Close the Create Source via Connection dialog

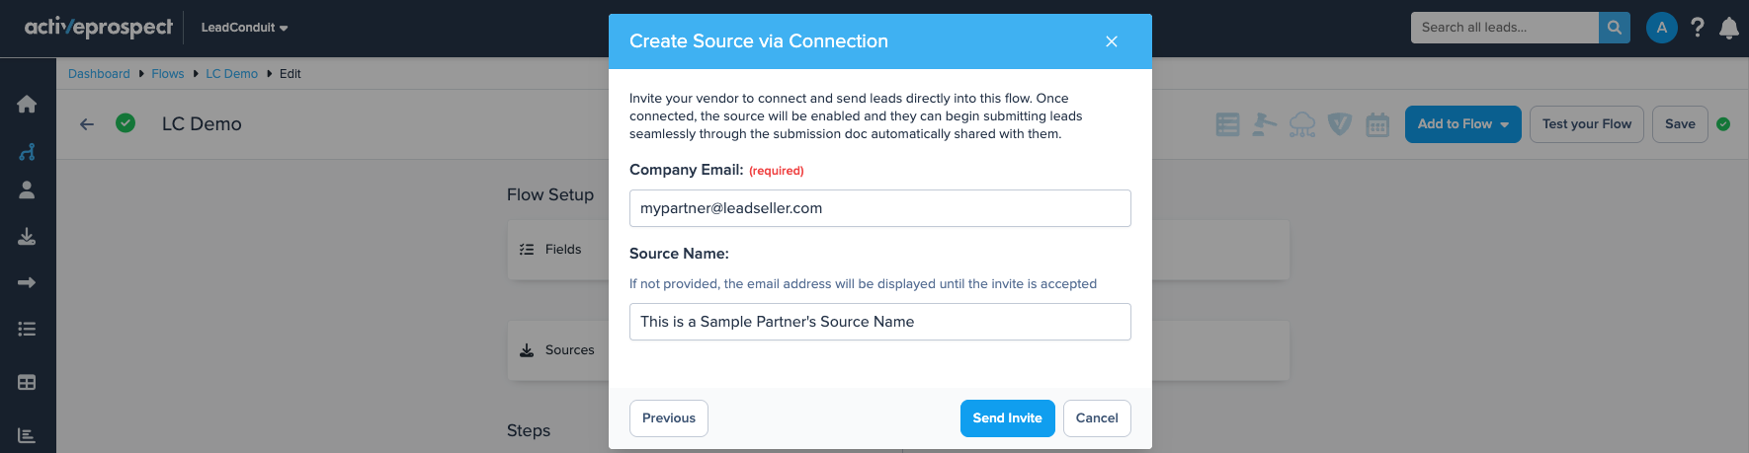pyautogui.click(x=1112, y=41)
